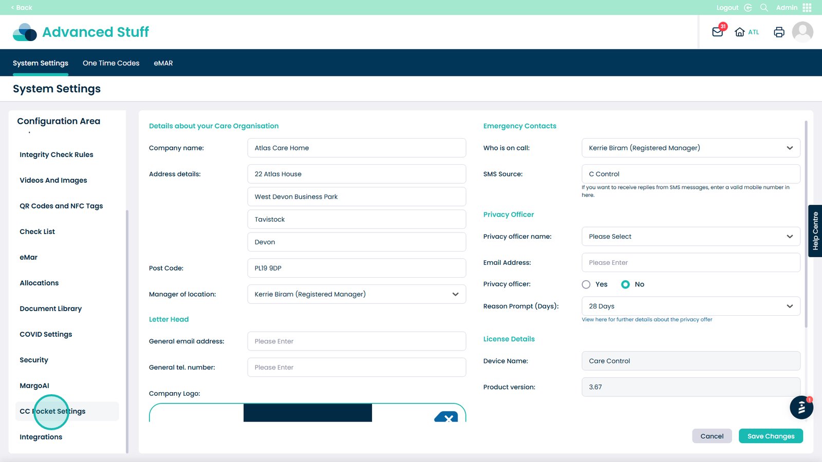Switch to One Time Codes tab

[111, 63]
